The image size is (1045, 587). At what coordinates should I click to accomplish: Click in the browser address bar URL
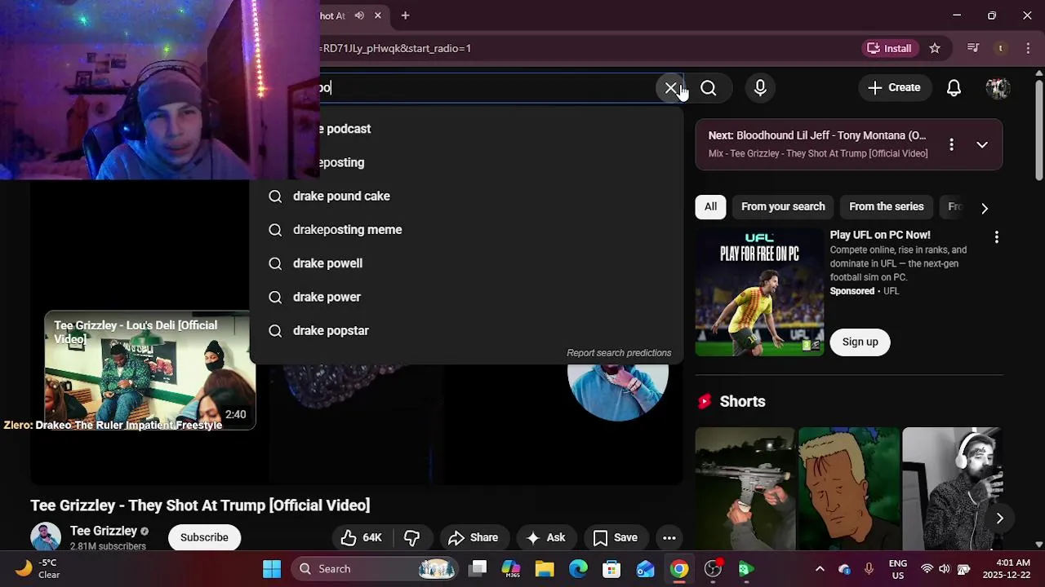395,48
